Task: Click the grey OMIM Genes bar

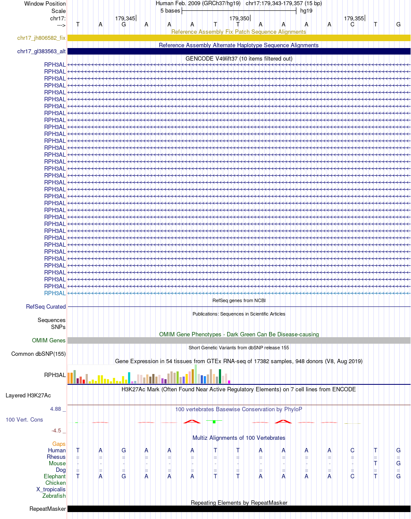Action: click(239, 341)
